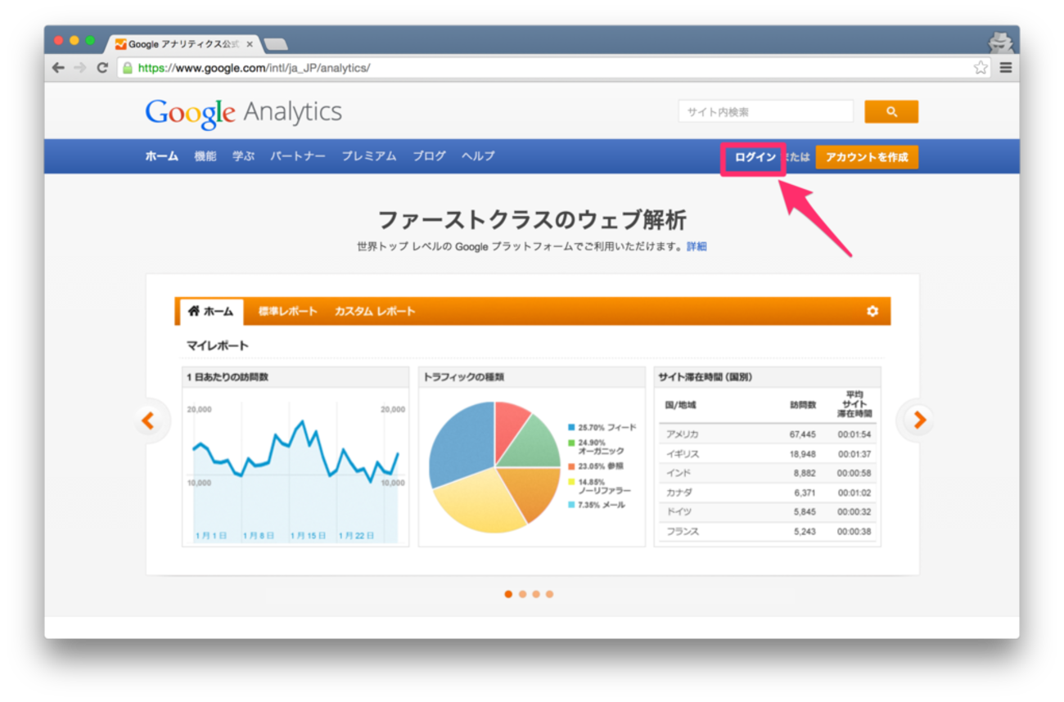Select the Google アナリティクス browser tab
The height and width of the screenshot is (702, 1064).
184,44
